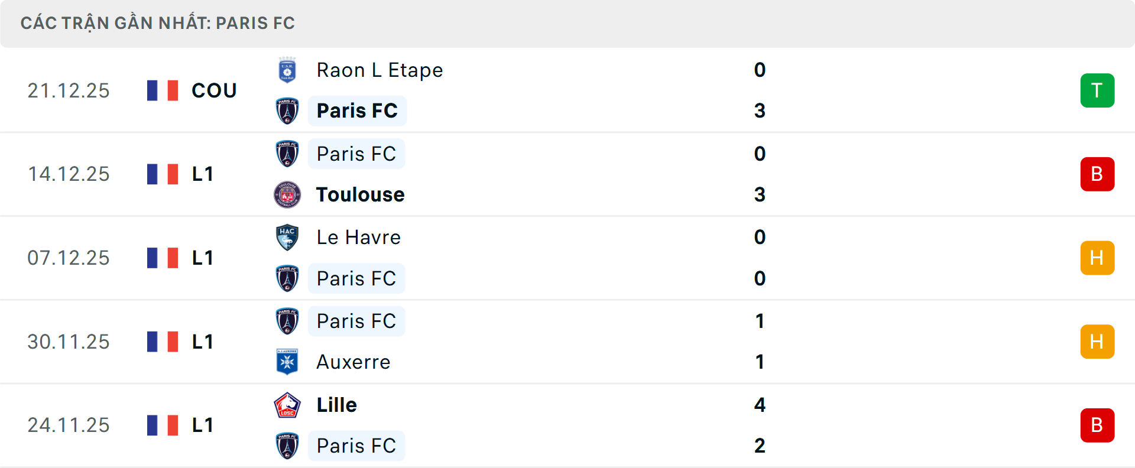
Task: Click Paris FC crest in 21.12.25 match
Action: [287, 110]
